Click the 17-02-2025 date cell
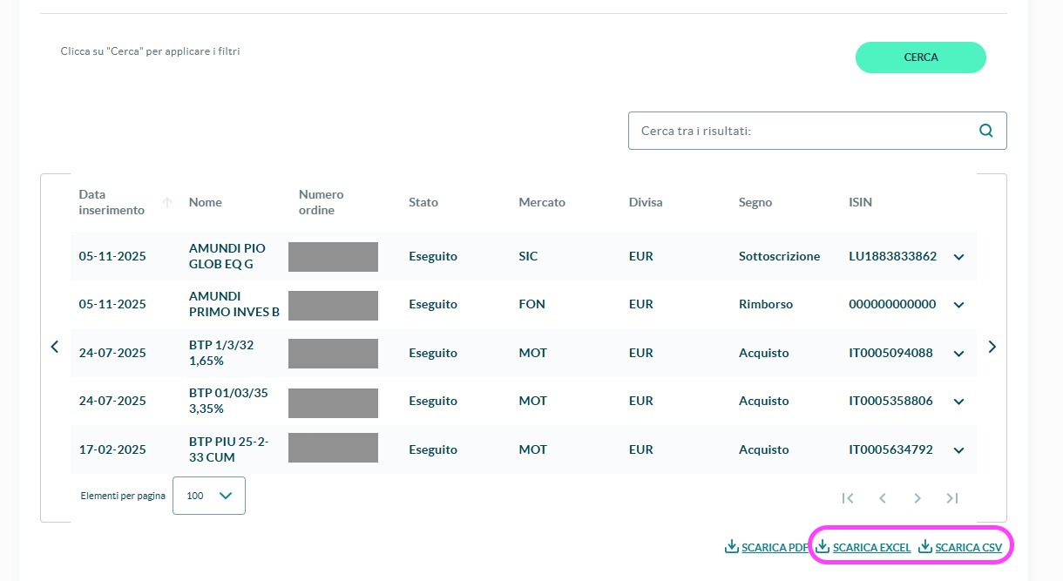The width and height of the screenshot is (1063, 581). pyautogui.click(x=112, y=449)
